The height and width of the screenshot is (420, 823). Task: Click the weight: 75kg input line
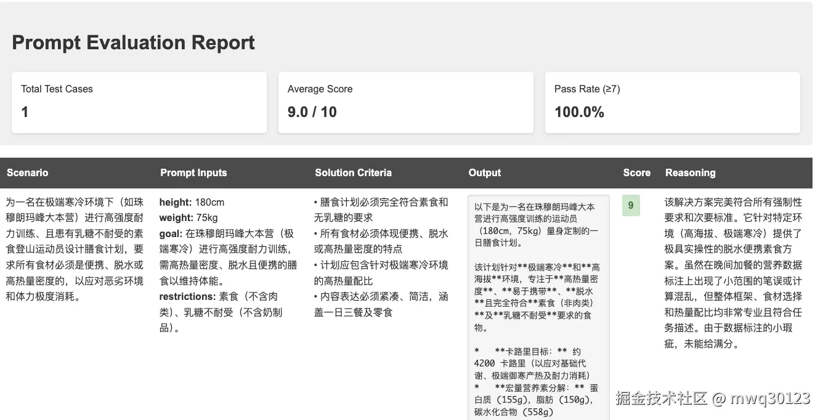point(189,217)
